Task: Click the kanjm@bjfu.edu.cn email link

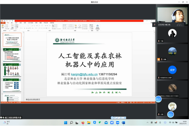Action: [84, 74]
